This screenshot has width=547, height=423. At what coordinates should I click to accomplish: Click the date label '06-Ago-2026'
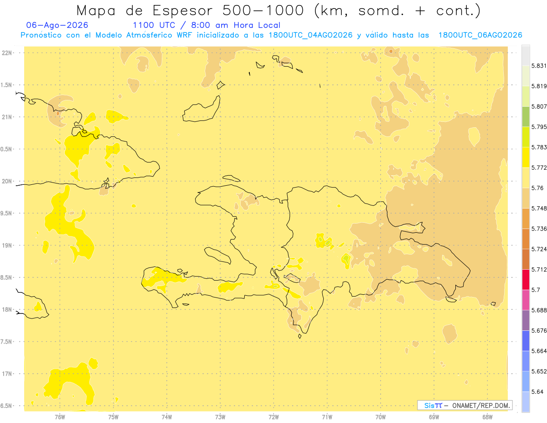click(57, 25)
